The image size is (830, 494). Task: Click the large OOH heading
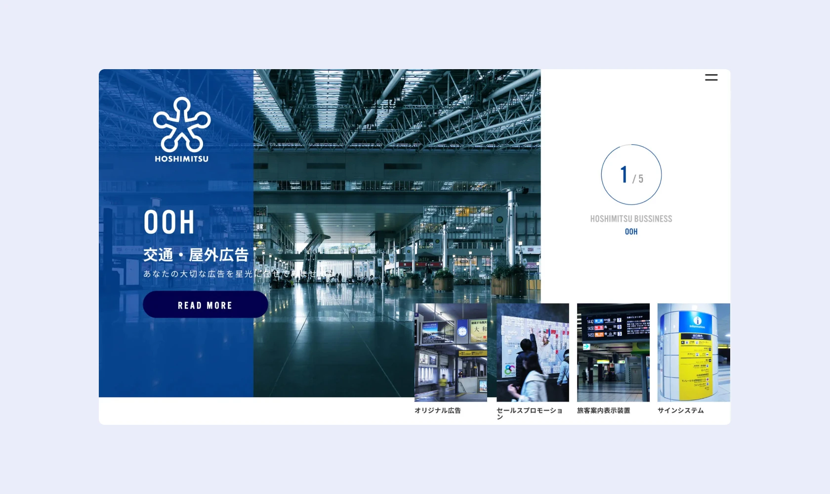(x=169, y=222)
